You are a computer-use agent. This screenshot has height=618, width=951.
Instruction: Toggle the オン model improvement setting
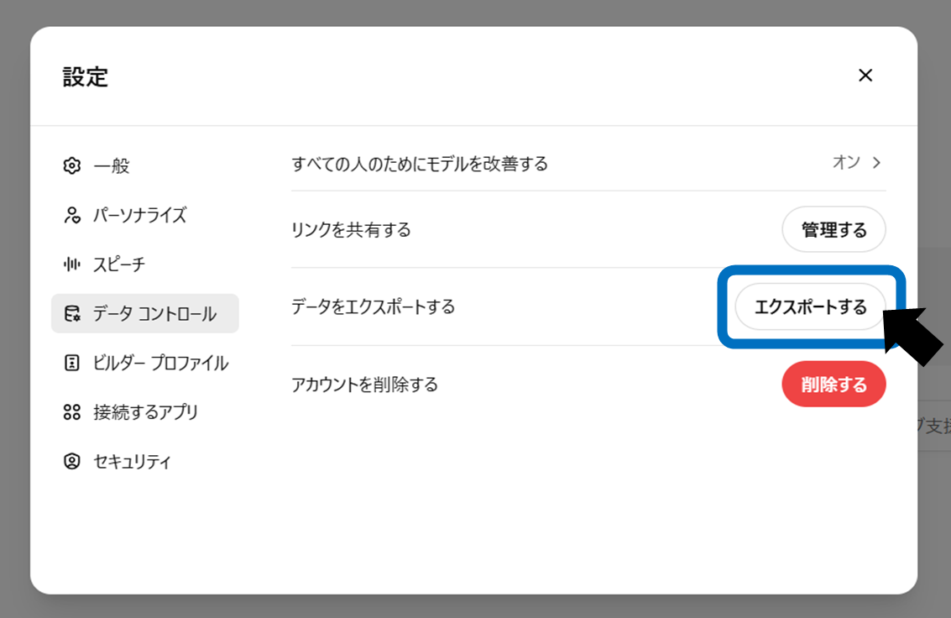pyautogui.click(x=846, y=163)
